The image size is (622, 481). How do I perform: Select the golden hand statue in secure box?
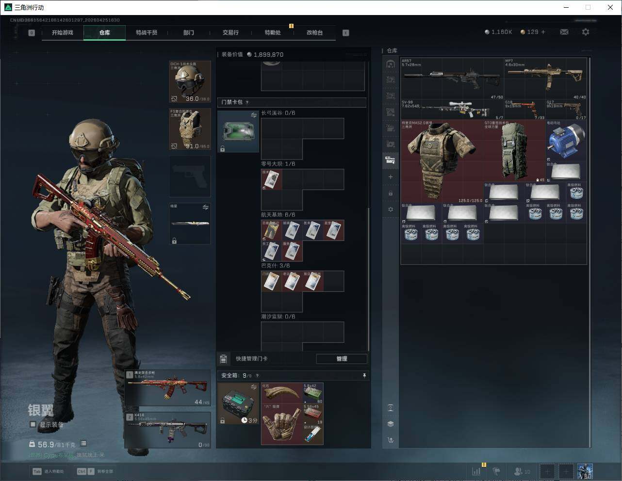[x=282, y=424]
